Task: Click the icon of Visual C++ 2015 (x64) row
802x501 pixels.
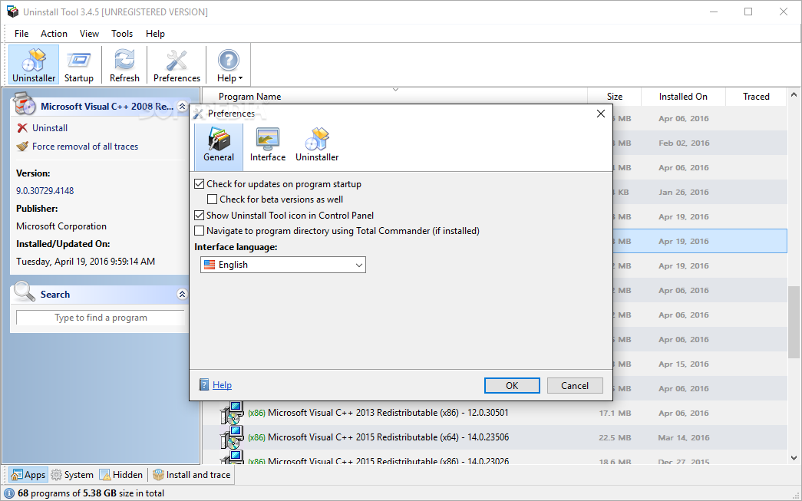Action: [233, 437]
